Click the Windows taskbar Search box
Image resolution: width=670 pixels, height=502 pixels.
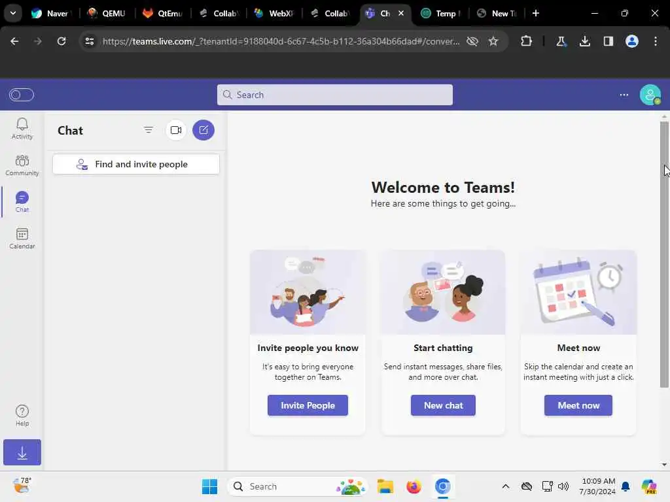tap(298, 486)
